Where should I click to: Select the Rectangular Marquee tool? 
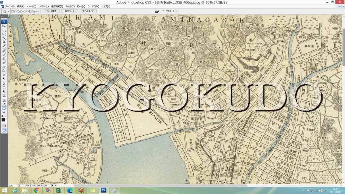tap(4, 30)
